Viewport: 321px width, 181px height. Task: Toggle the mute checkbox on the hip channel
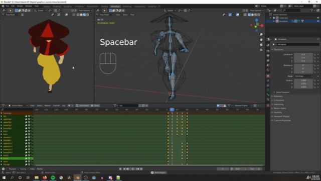(x=29, y=116)
